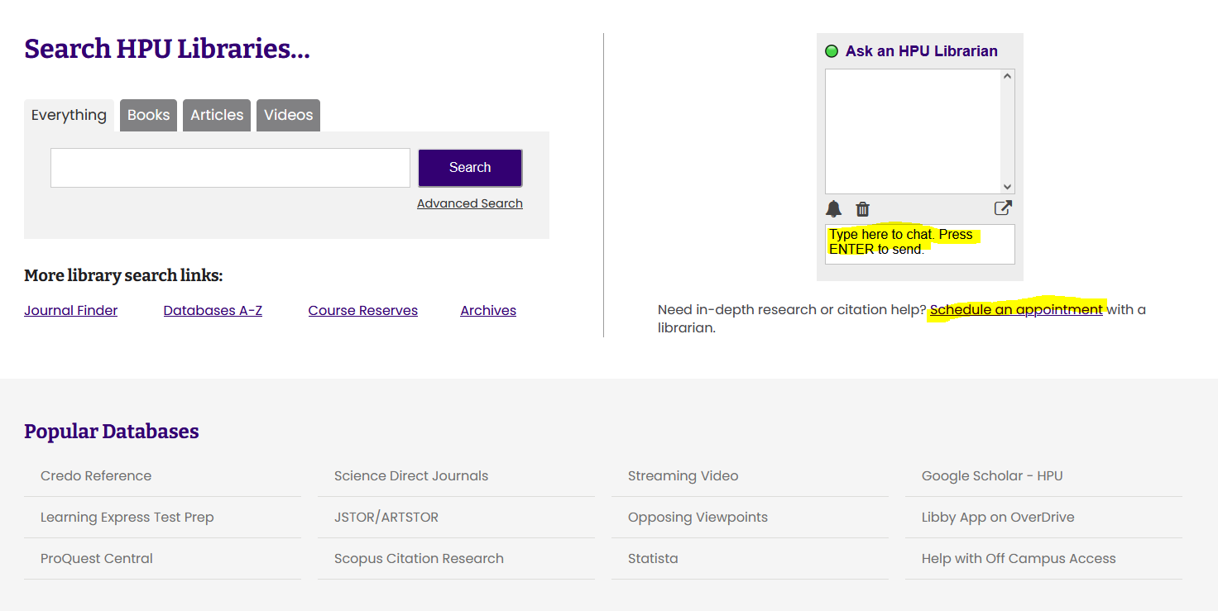The width and height of the screenshot is (1218, 611).
Task: Click into the library search box
Action: point(230,168)
